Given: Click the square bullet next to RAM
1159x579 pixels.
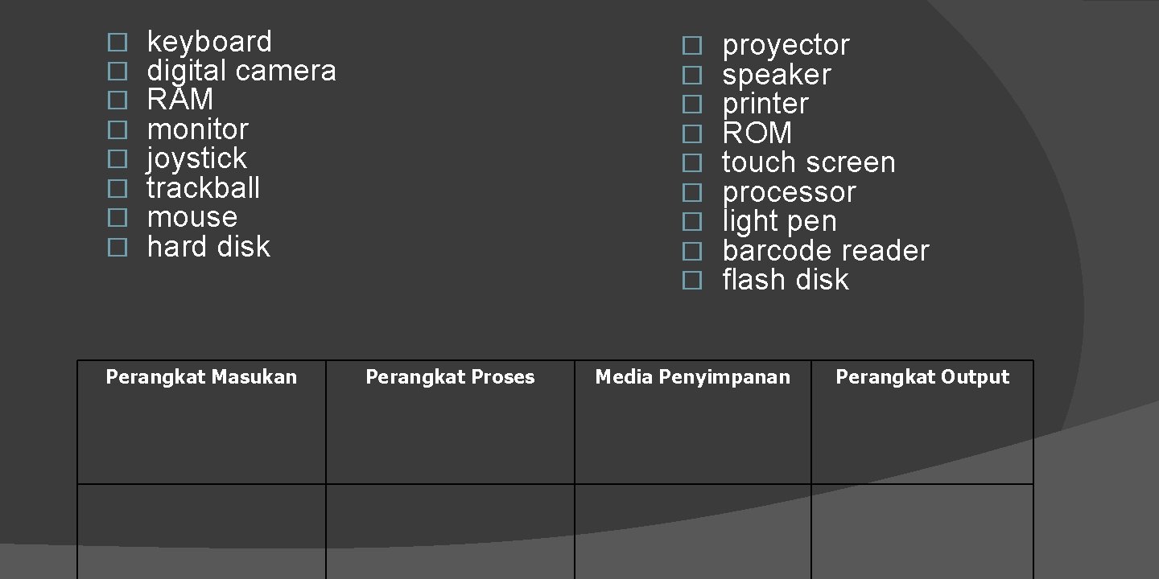Looking at the screenshot, I should click(x=118, y=101).
